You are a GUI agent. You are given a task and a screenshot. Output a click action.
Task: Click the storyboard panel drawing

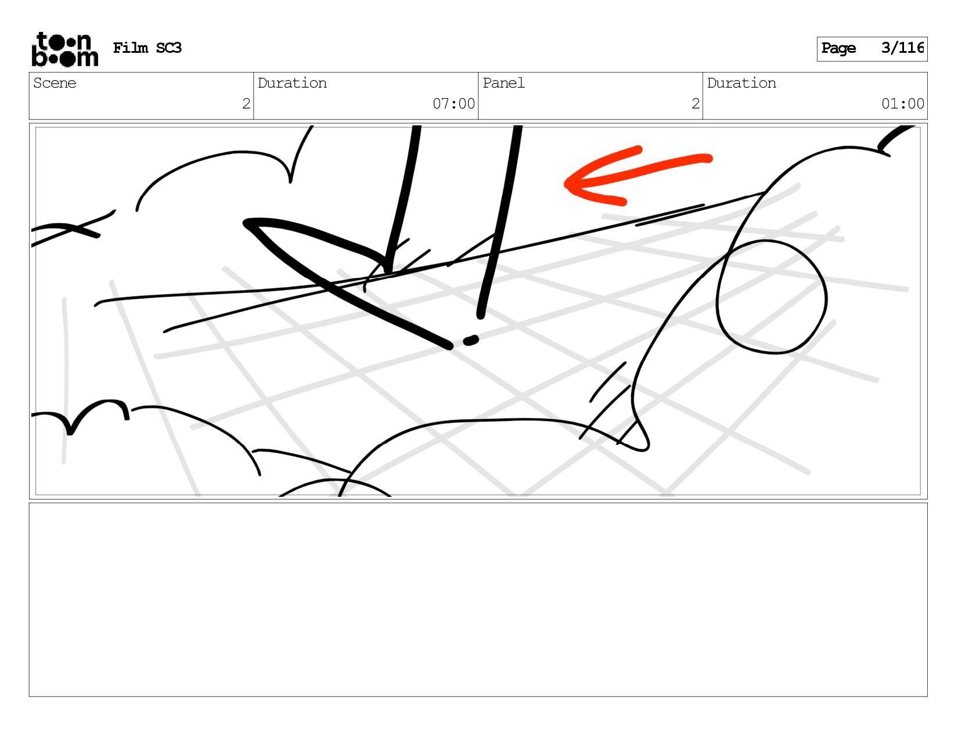pos(478,311)
